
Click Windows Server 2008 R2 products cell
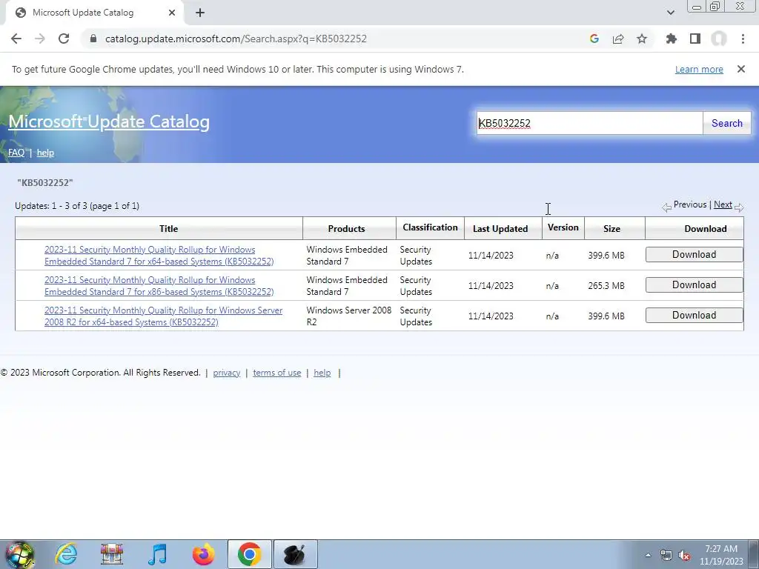[348, 316]
